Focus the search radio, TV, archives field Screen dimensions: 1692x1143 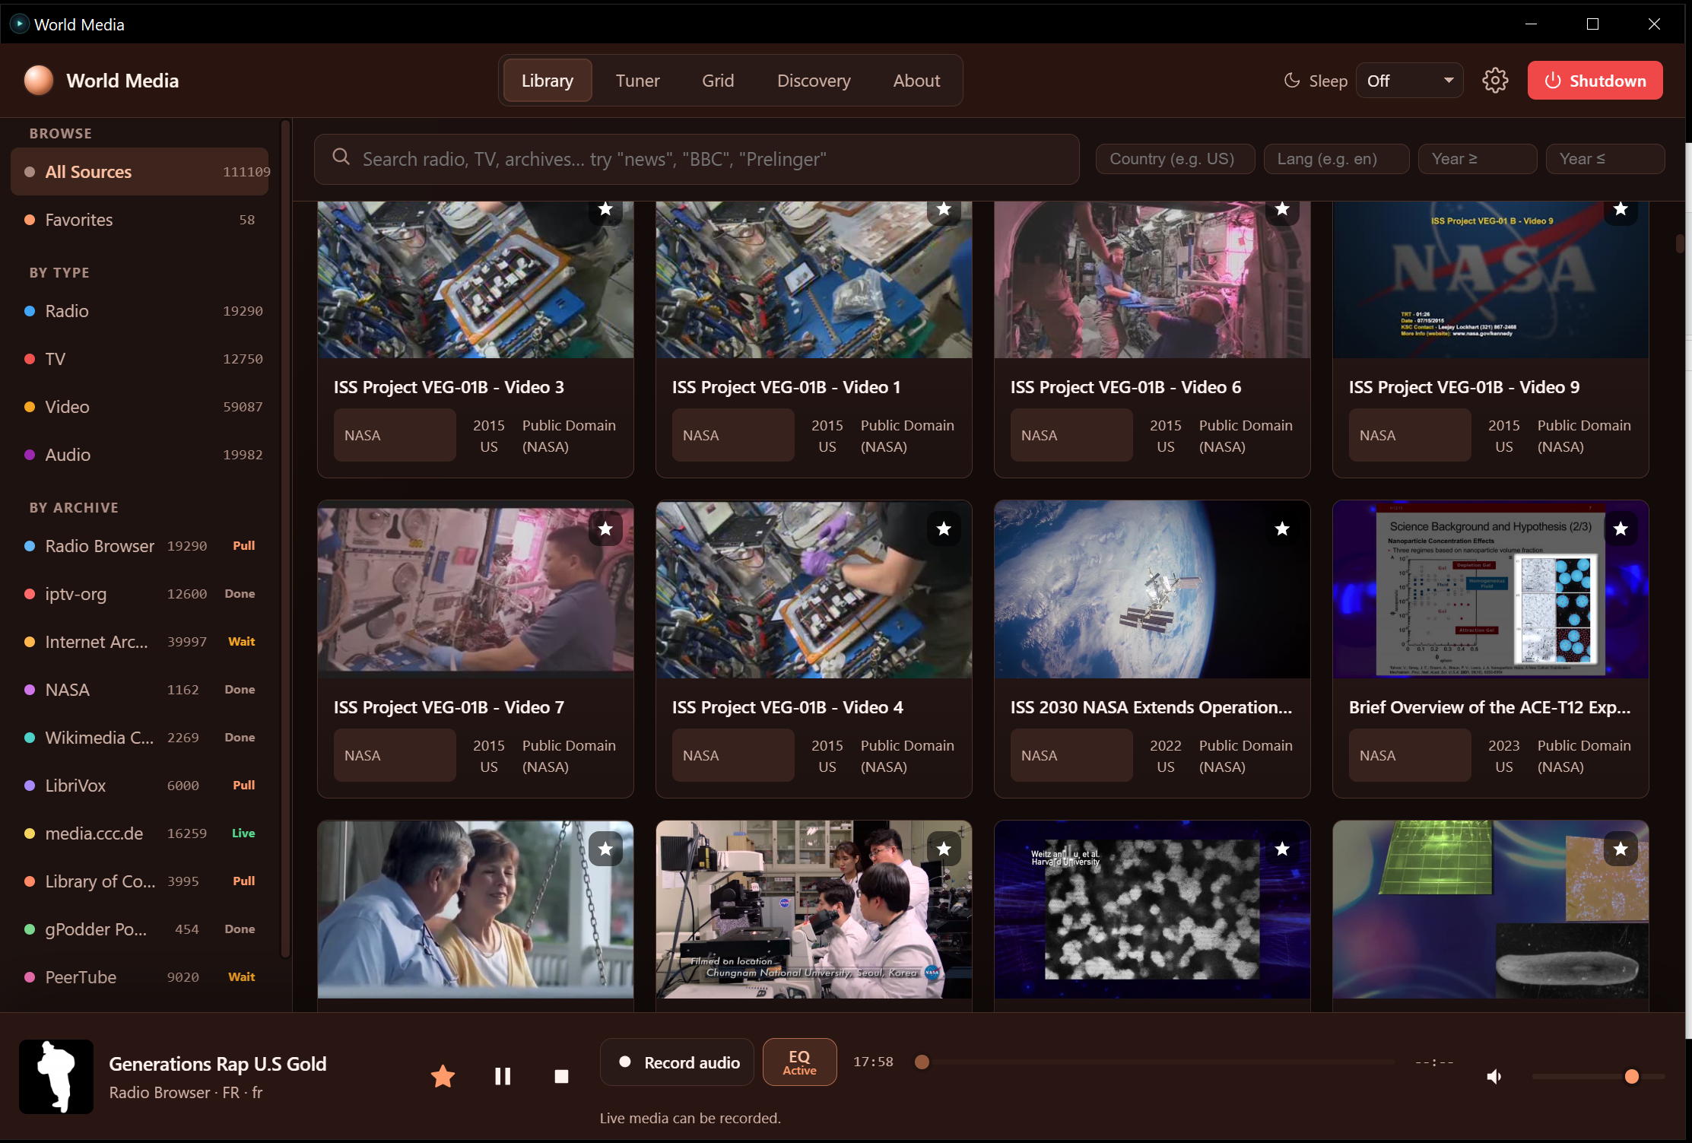point(697,159)
